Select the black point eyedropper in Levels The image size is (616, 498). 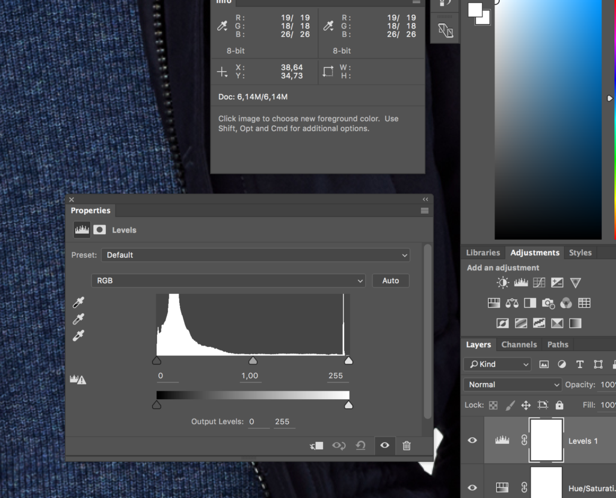(78, 302)
